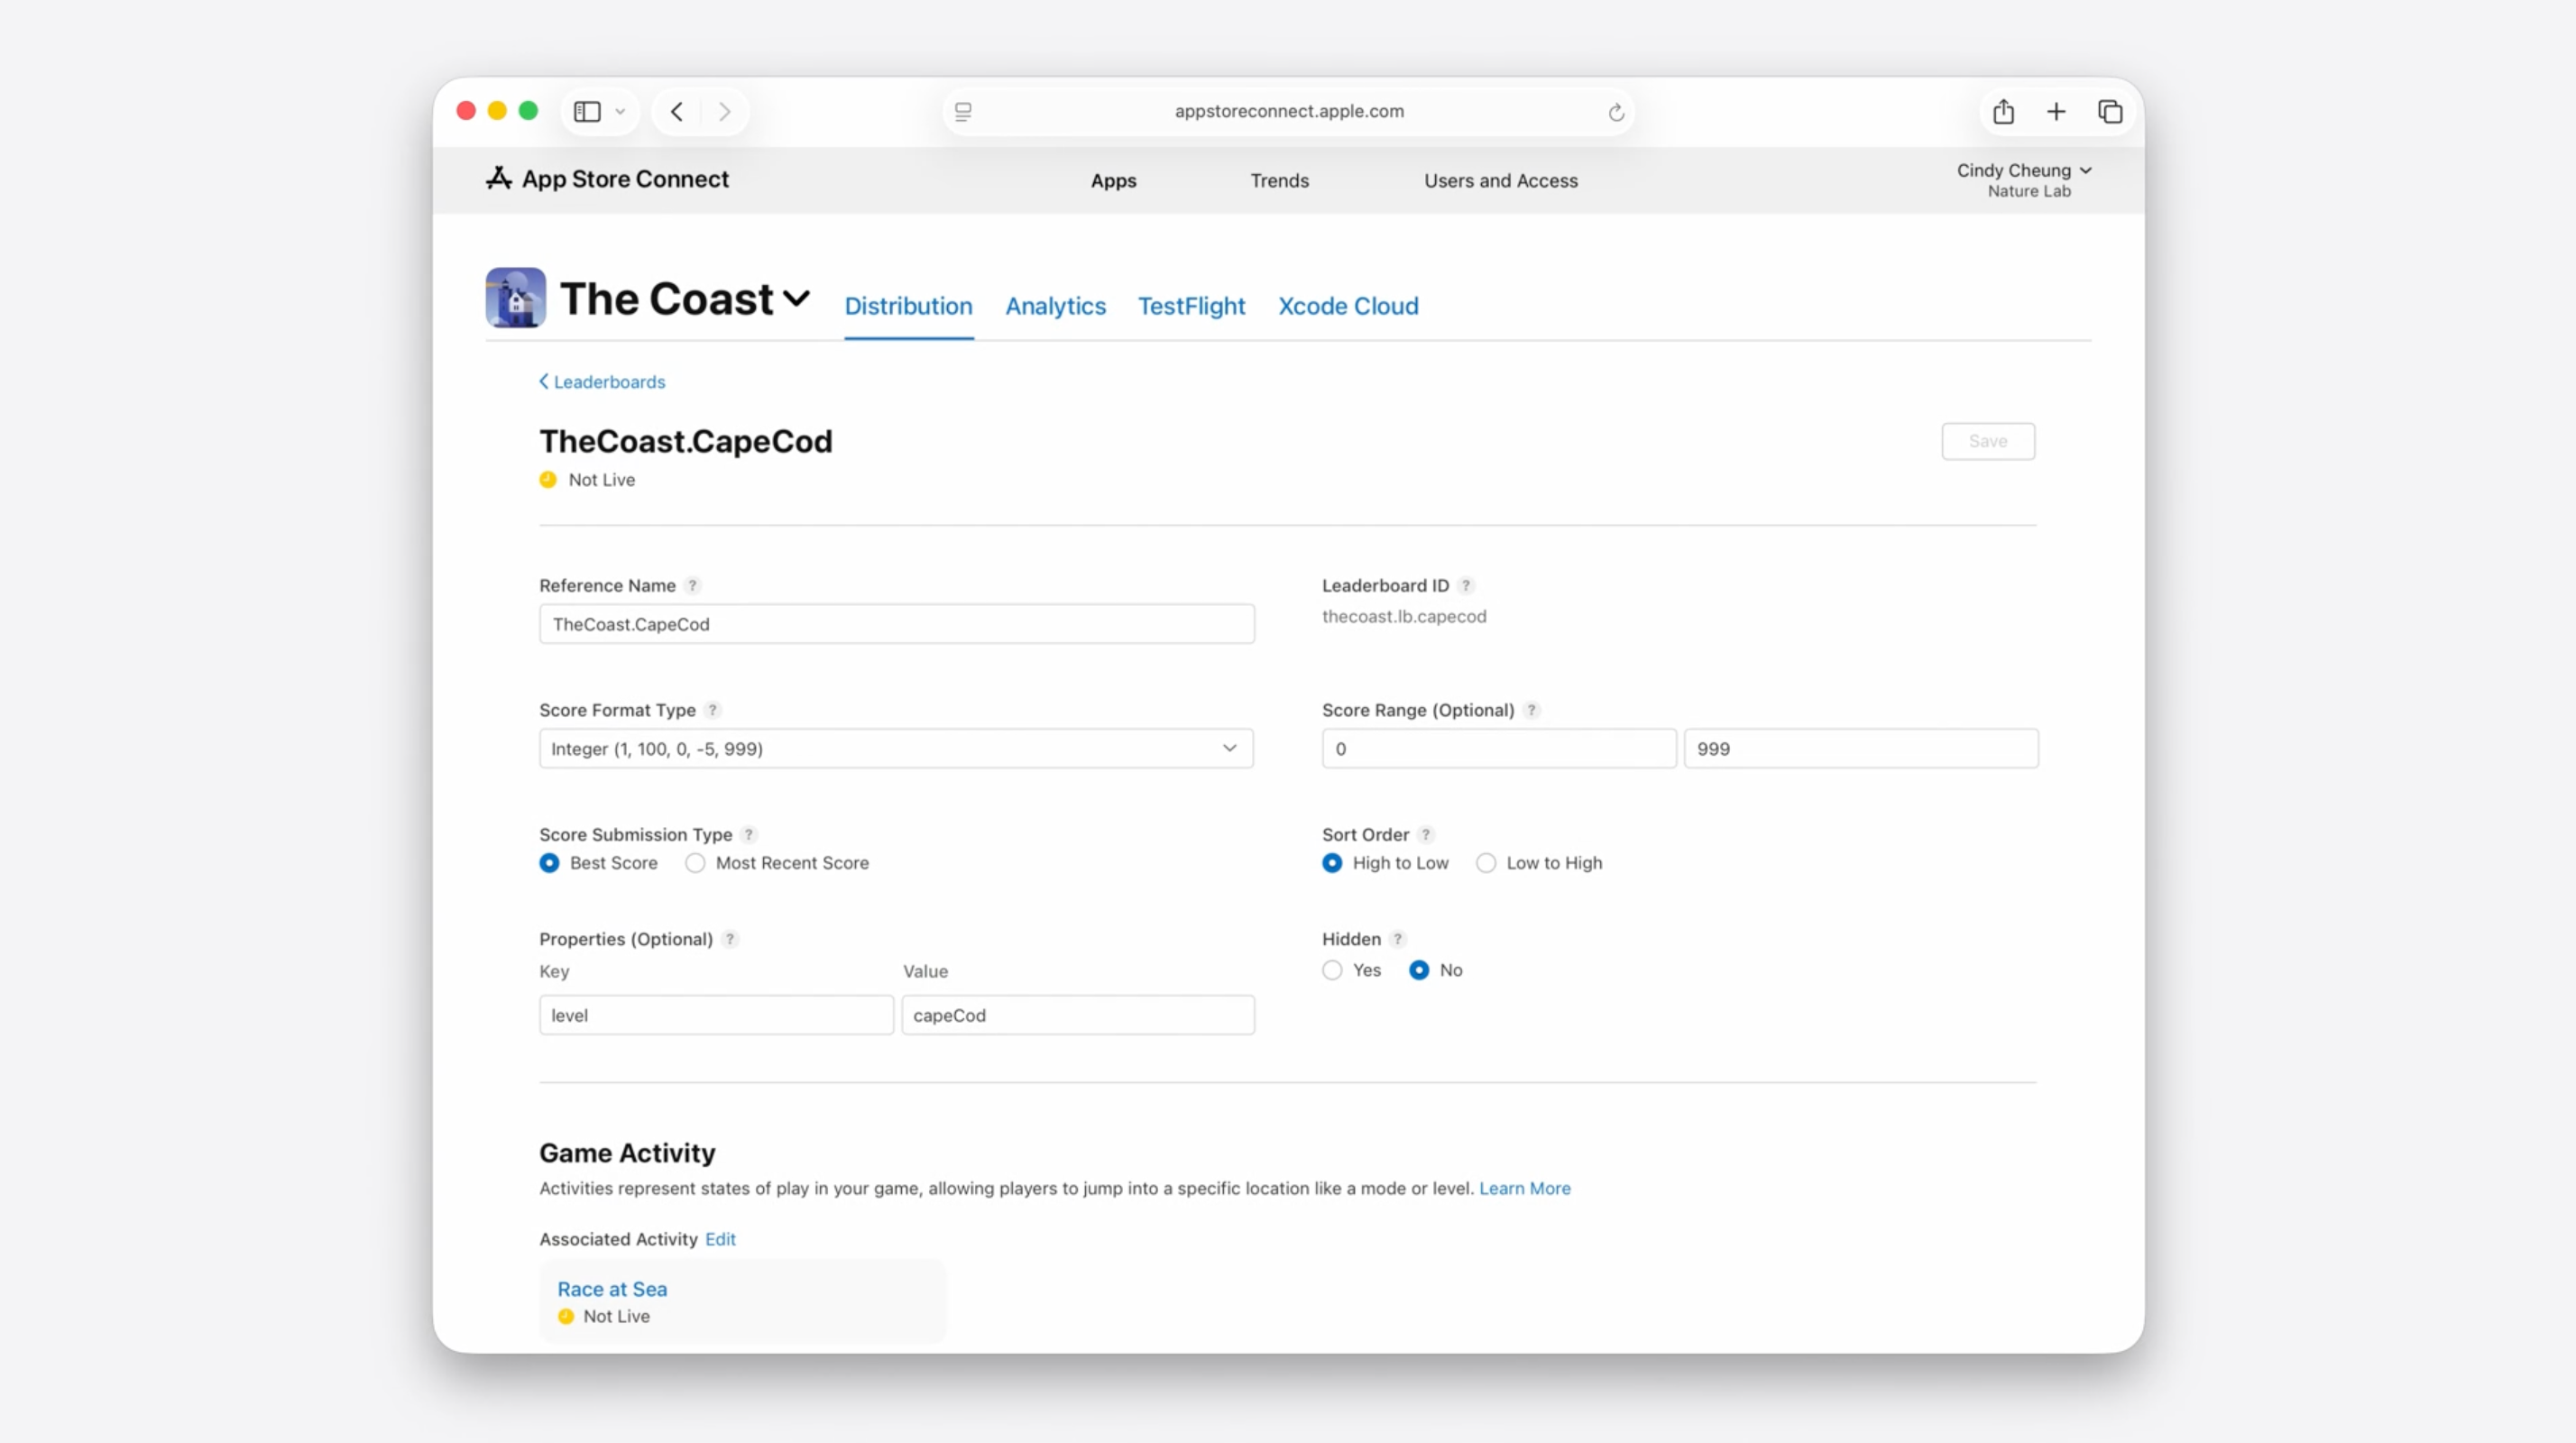The width and height of the screenshot is (2576, 1443).
Task: Click the Share icon in Safari toolbar
Action: coord(2003,111)
